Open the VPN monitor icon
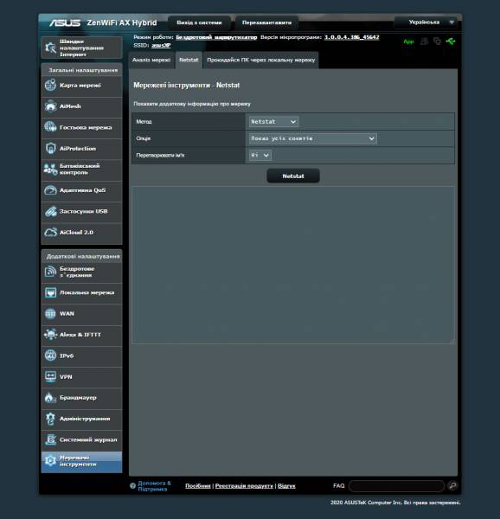 point(50,376)
